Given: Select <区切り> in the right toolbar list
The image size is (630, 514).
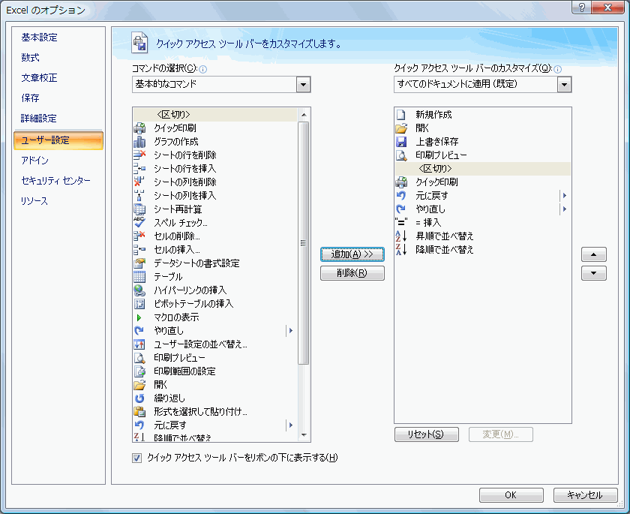Looking at the screenshot, I should click(x=482, y=169).
